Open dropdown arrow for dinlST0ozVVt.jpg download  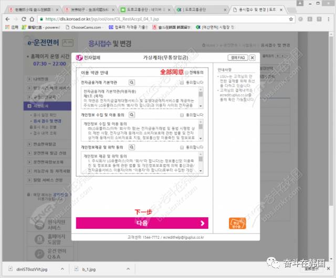click(62, 269)
